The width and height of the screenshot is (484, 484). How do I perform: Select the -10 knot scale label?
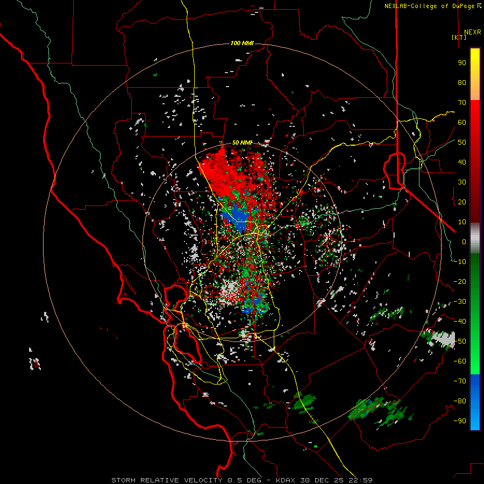[460, 262]
